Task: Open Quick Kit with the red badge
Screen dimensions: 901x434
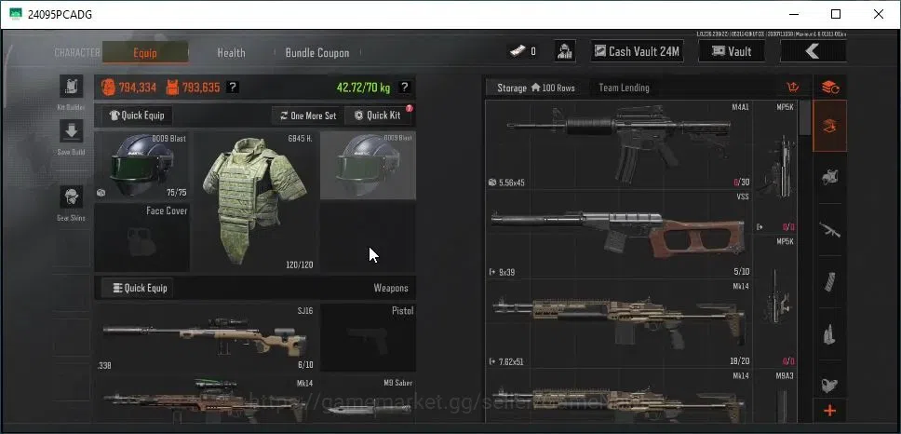Action: (x=378, y=115)
